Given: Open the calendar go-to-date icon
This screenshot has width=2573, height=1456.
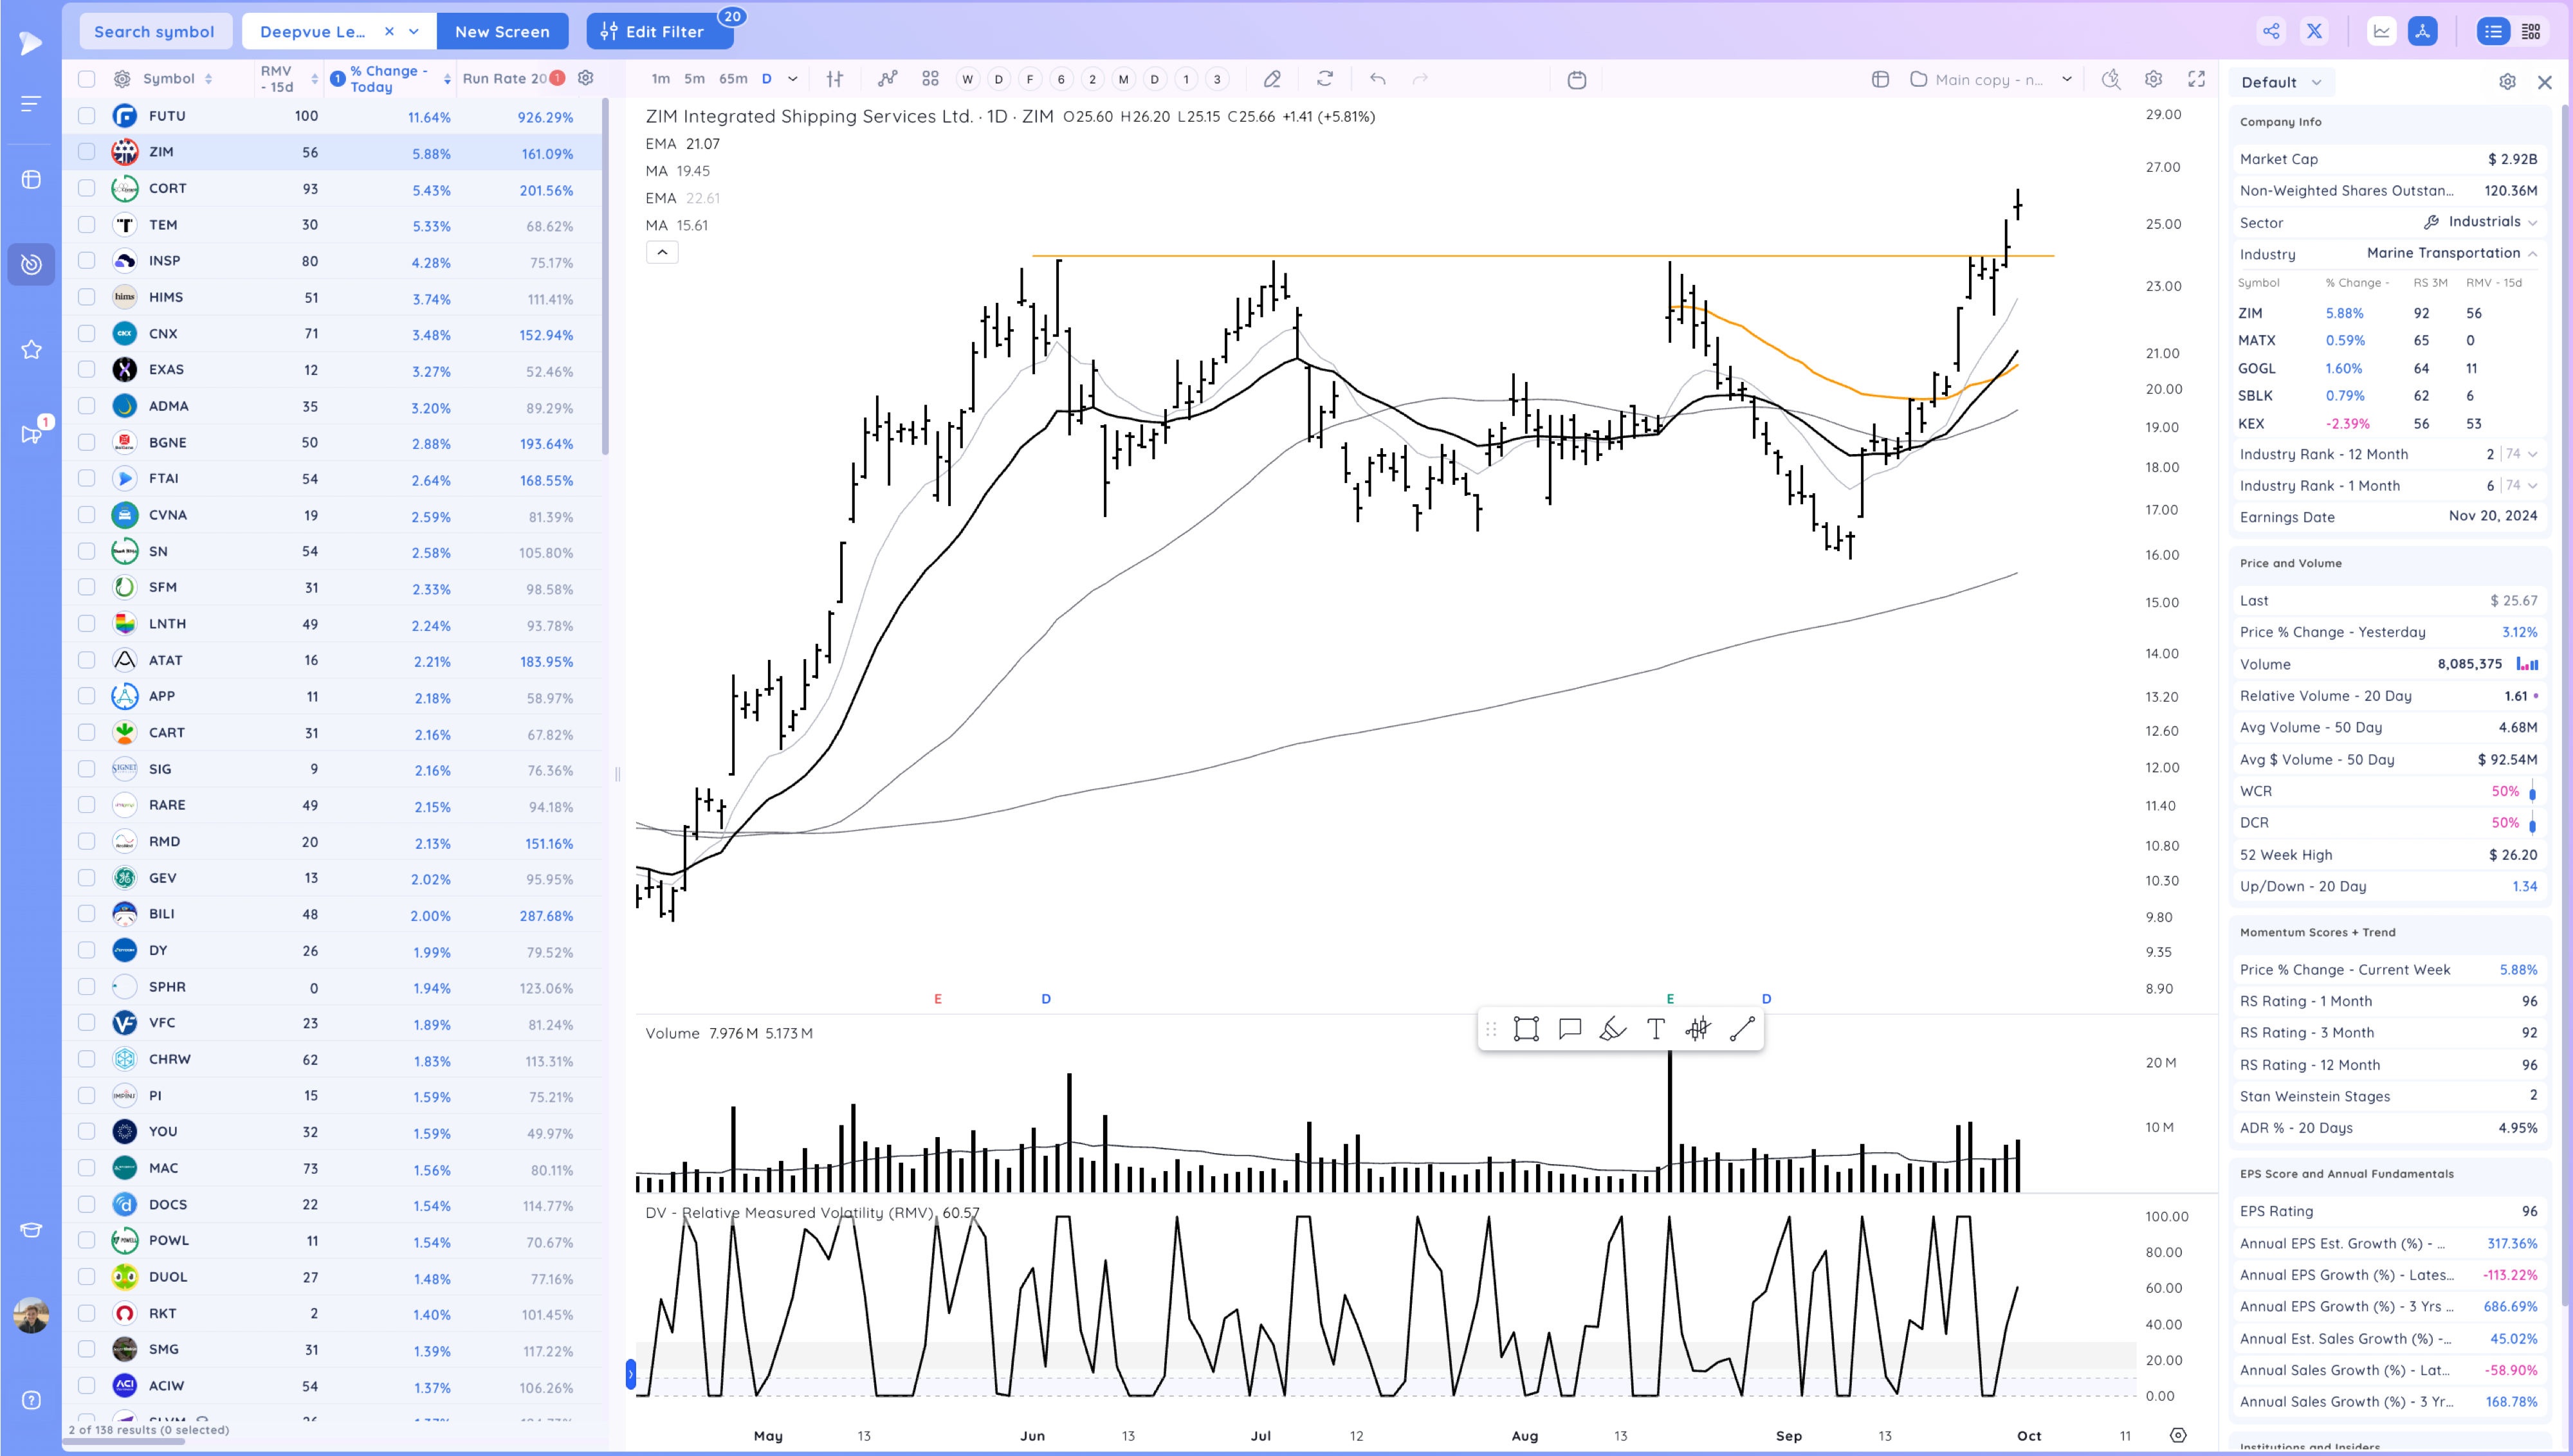Looking at the screenshot, I should coord(1577,79).
